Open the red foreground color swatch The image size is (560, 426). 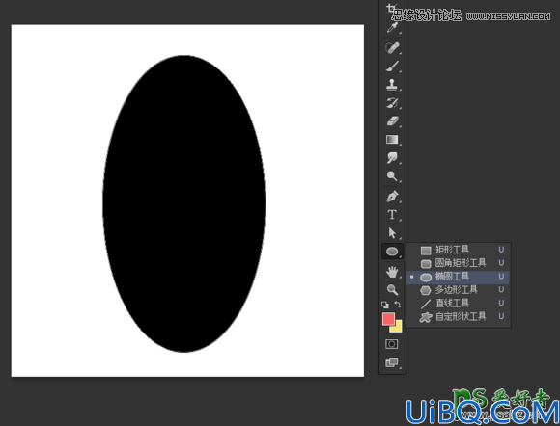pos(388,318)
